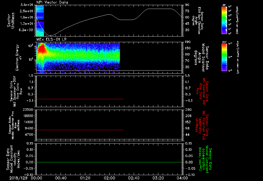Image resolution: width=263 pixels, height=181 pixels.
Task: Click the "ergs/(cm**2-sr-sec-eV)" units label
Action: (238, 57)
